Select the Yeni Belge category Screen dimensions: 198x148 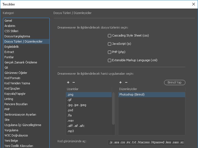11,141
